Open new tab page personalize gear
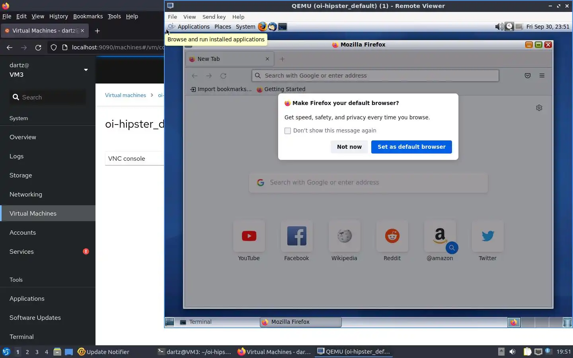The width and height of the screenshot is (573, 358). 539,108
